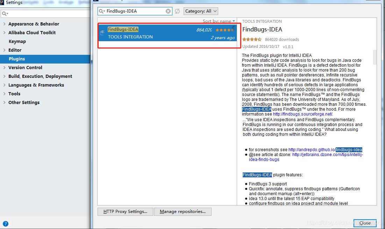
Task: Click the 'v1.0.1' version text
Action: coord(288,46)
